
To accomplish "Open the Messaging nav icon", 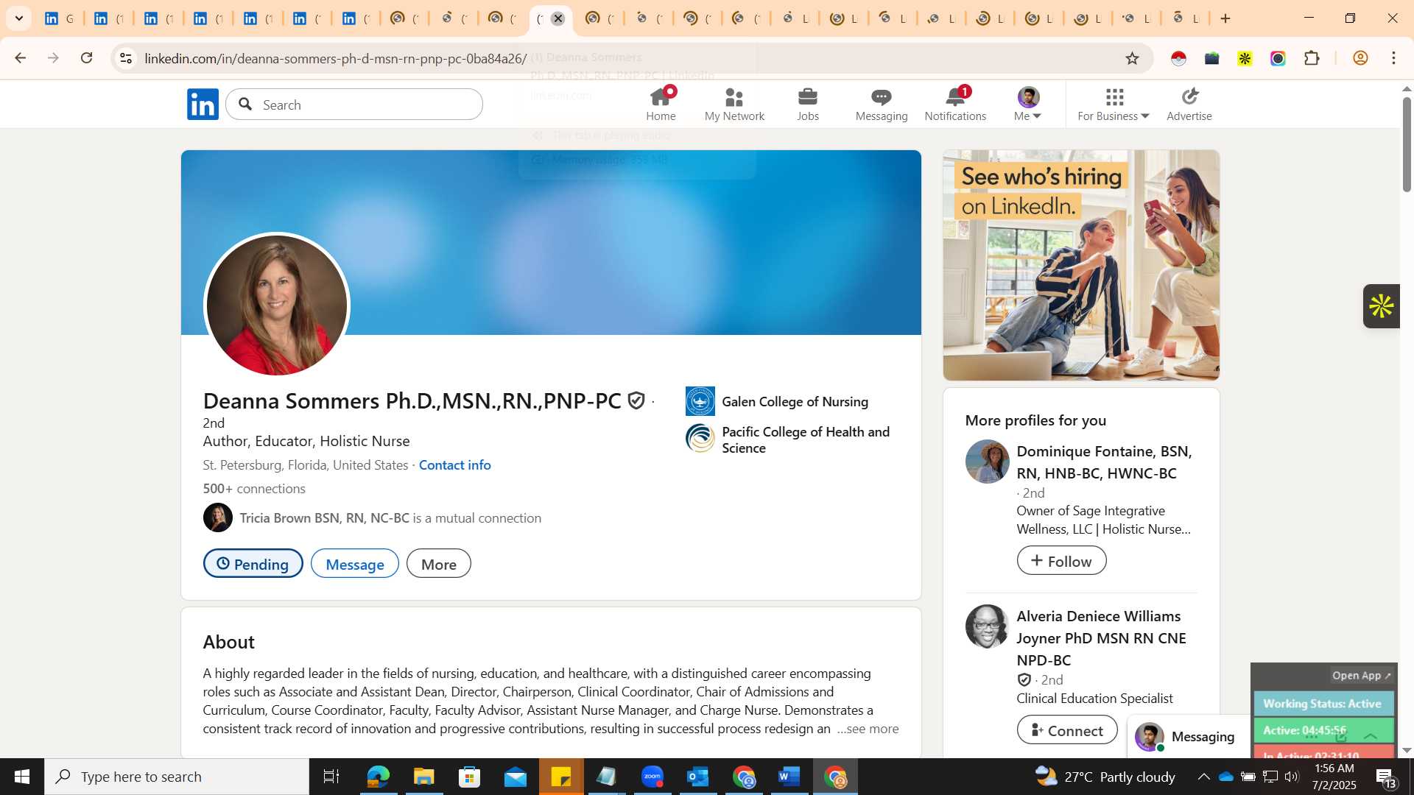I will (x=882, y=104).
